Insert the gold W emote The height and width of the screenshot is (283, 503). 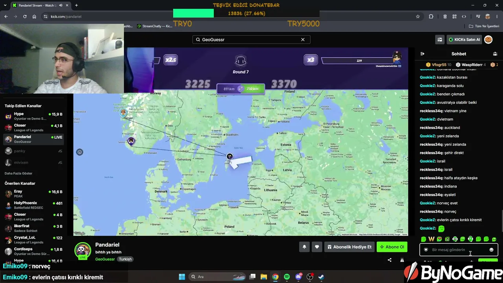point(431,239)
